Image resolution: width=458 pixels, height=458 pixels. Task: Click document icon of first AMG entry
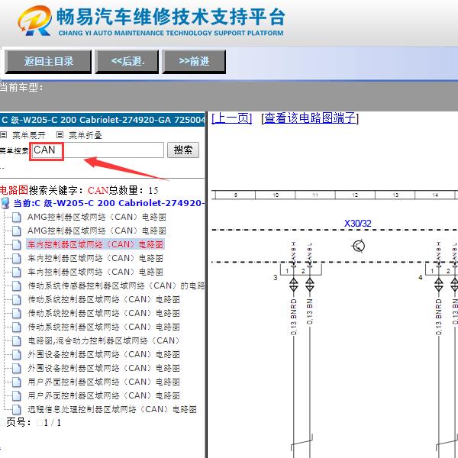[x=16, y=218]
